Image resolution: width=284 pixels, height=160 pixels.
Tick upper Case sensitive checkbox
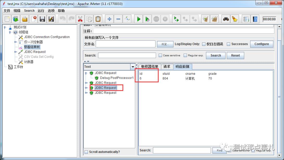(x=160, y=55)
